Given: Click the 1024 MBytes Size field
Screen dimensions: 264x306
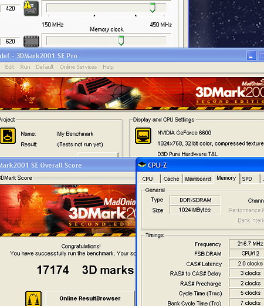Looking at the screenshot, I should click(195, 210).
